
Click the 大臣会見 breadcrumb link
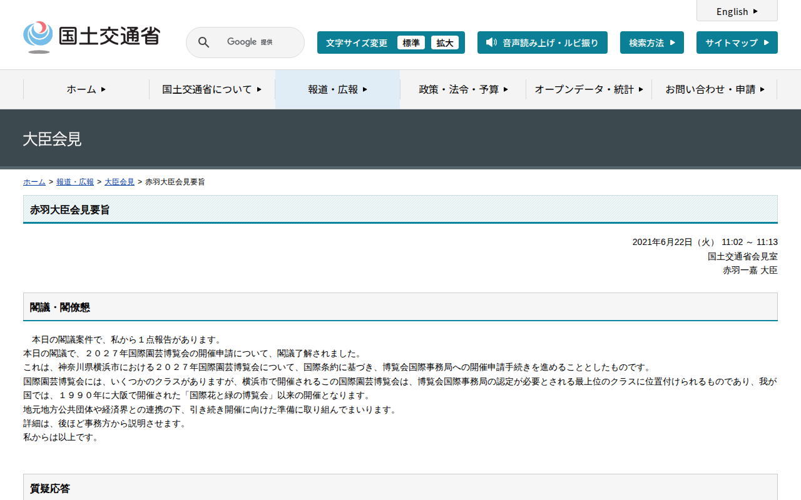pos(119,182)
